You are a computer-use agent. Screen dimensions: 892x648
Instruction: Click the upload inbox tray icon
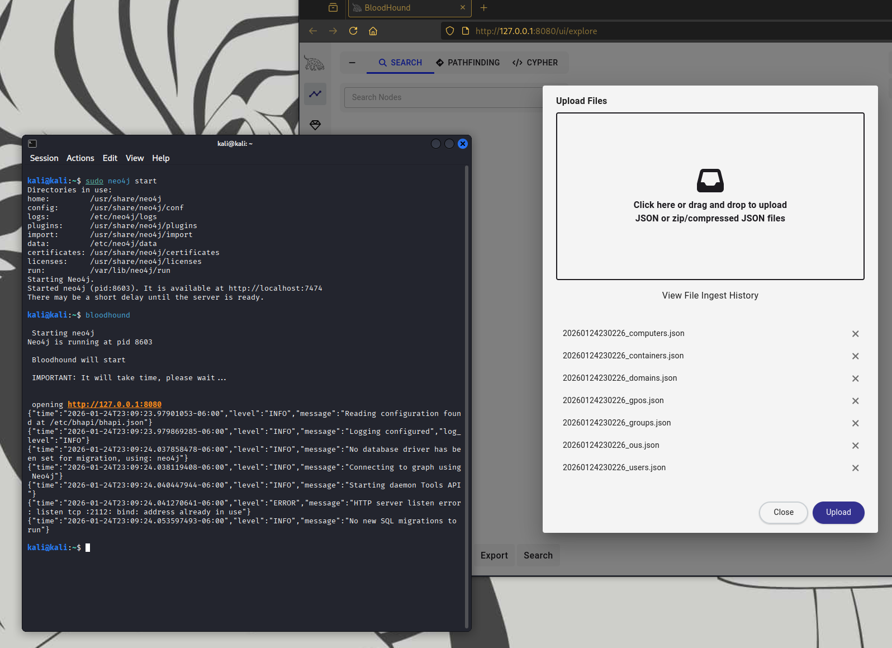pyautogui.click(x=710, y=181)
